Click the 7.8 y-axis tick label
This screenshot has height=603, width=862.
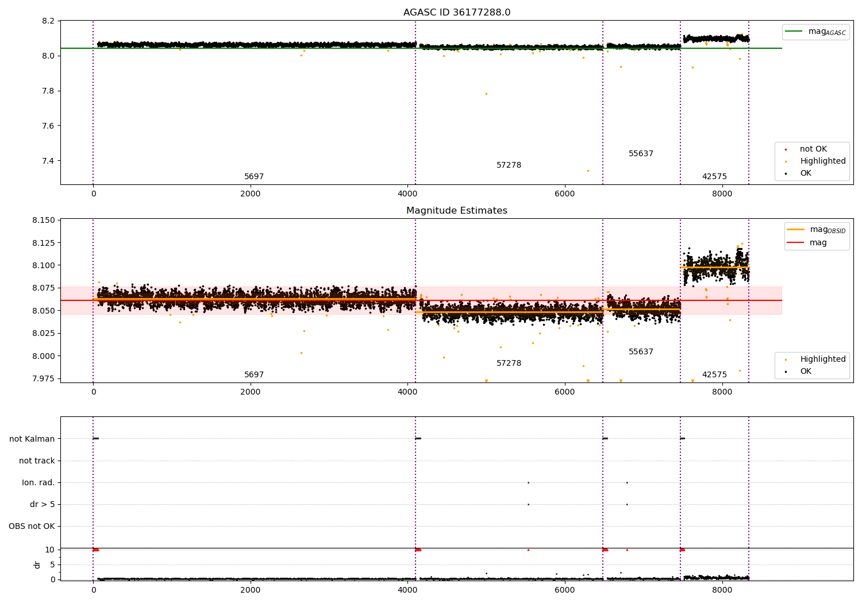click(49, 91)
